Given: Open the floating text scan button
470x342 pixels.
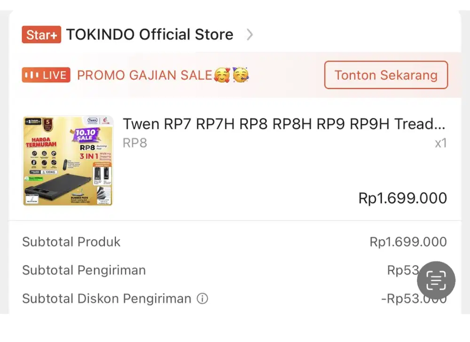Looking at the screenshot, I should coord(436,280).
